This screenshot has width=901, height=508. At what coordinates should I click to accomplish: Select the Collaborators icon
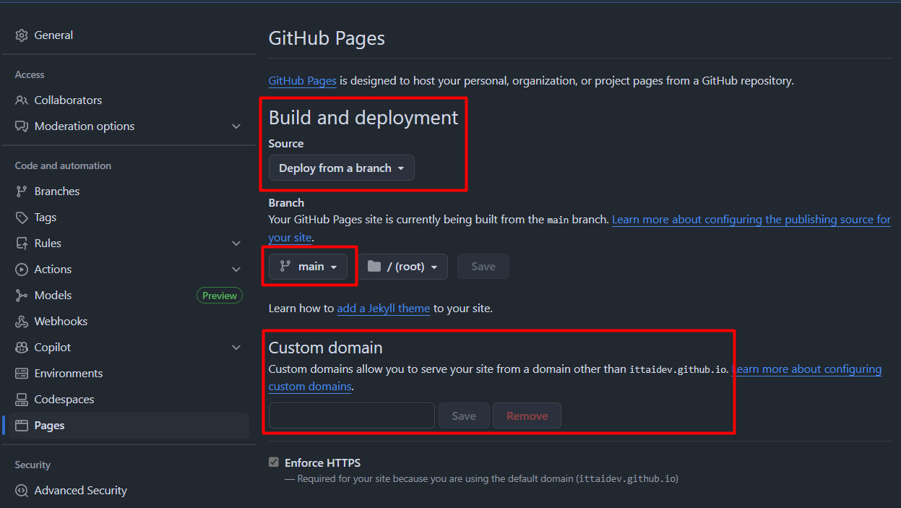22,100
